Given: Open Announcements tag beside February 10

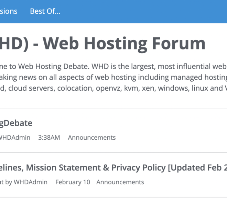Looking at the screenshot, I should point(120,182).
